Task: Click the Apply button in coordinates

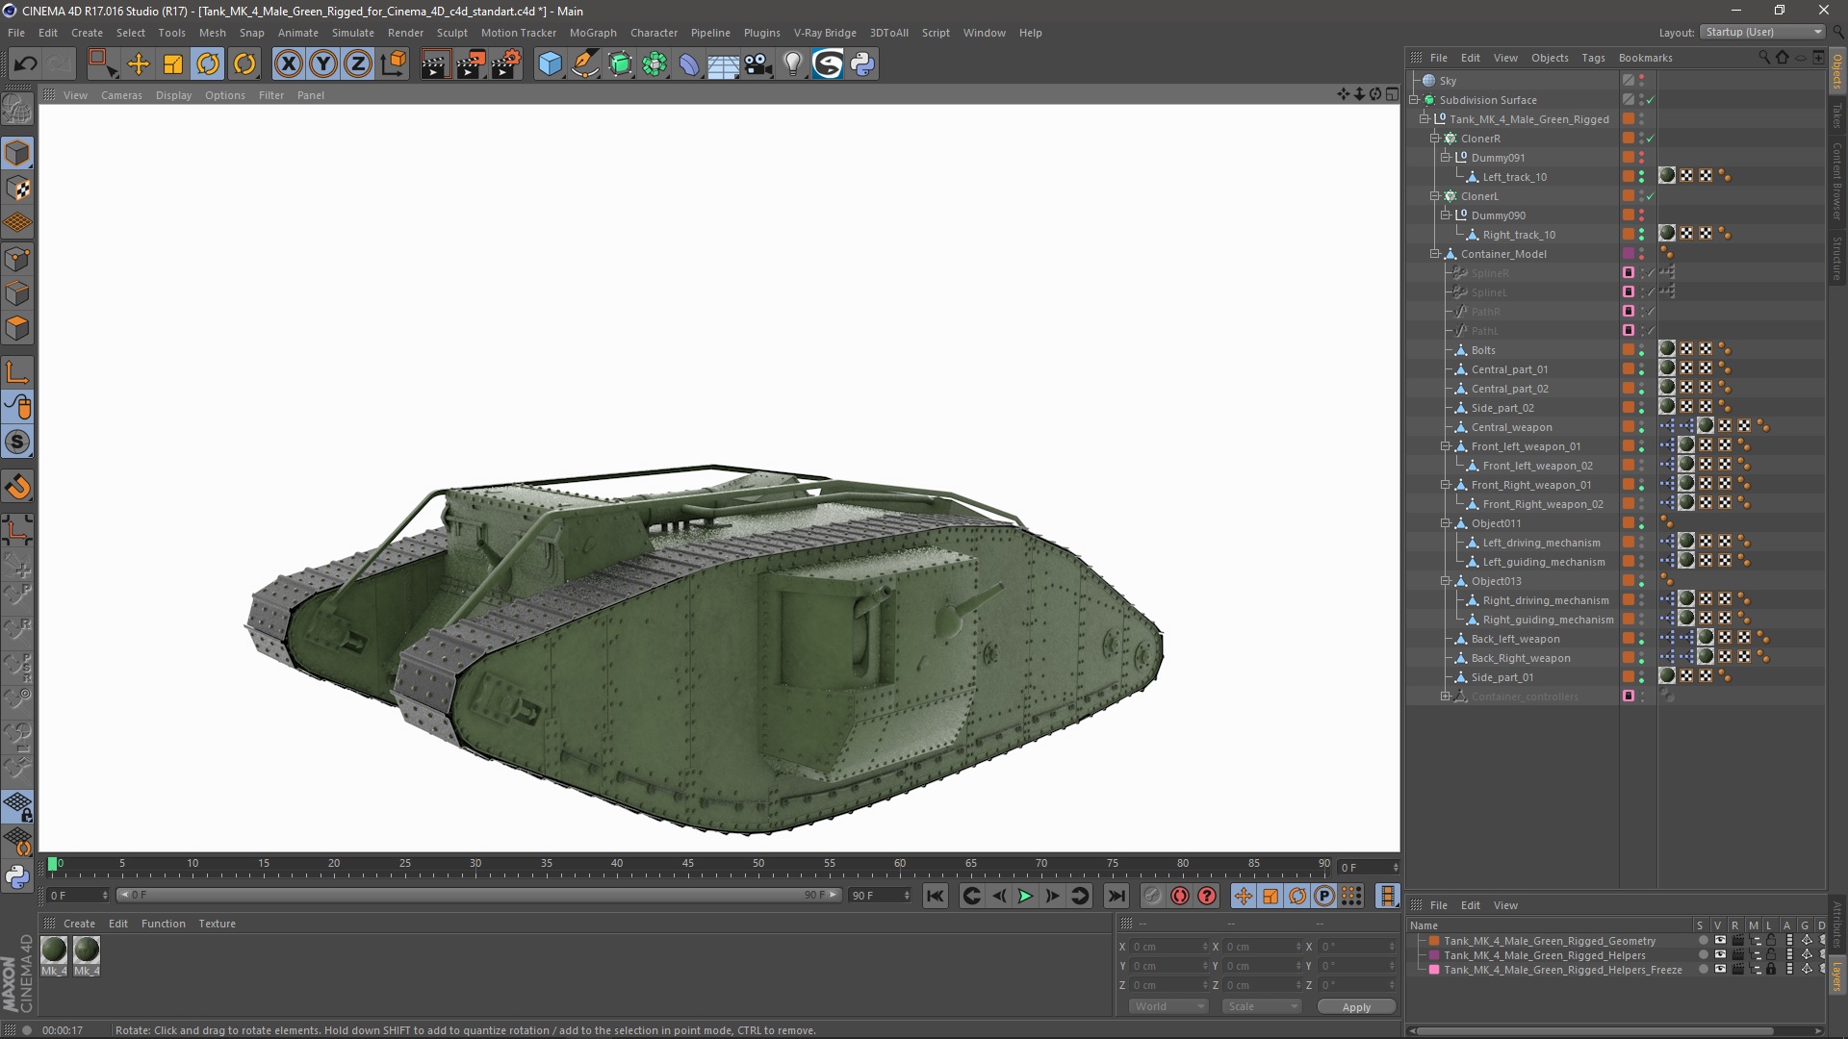Action: coord(1355,1006)
